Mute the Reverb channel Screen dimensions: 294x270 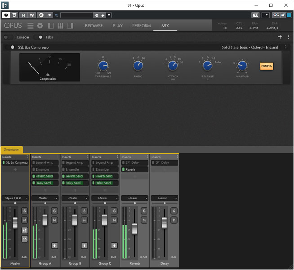coord(144,220)
